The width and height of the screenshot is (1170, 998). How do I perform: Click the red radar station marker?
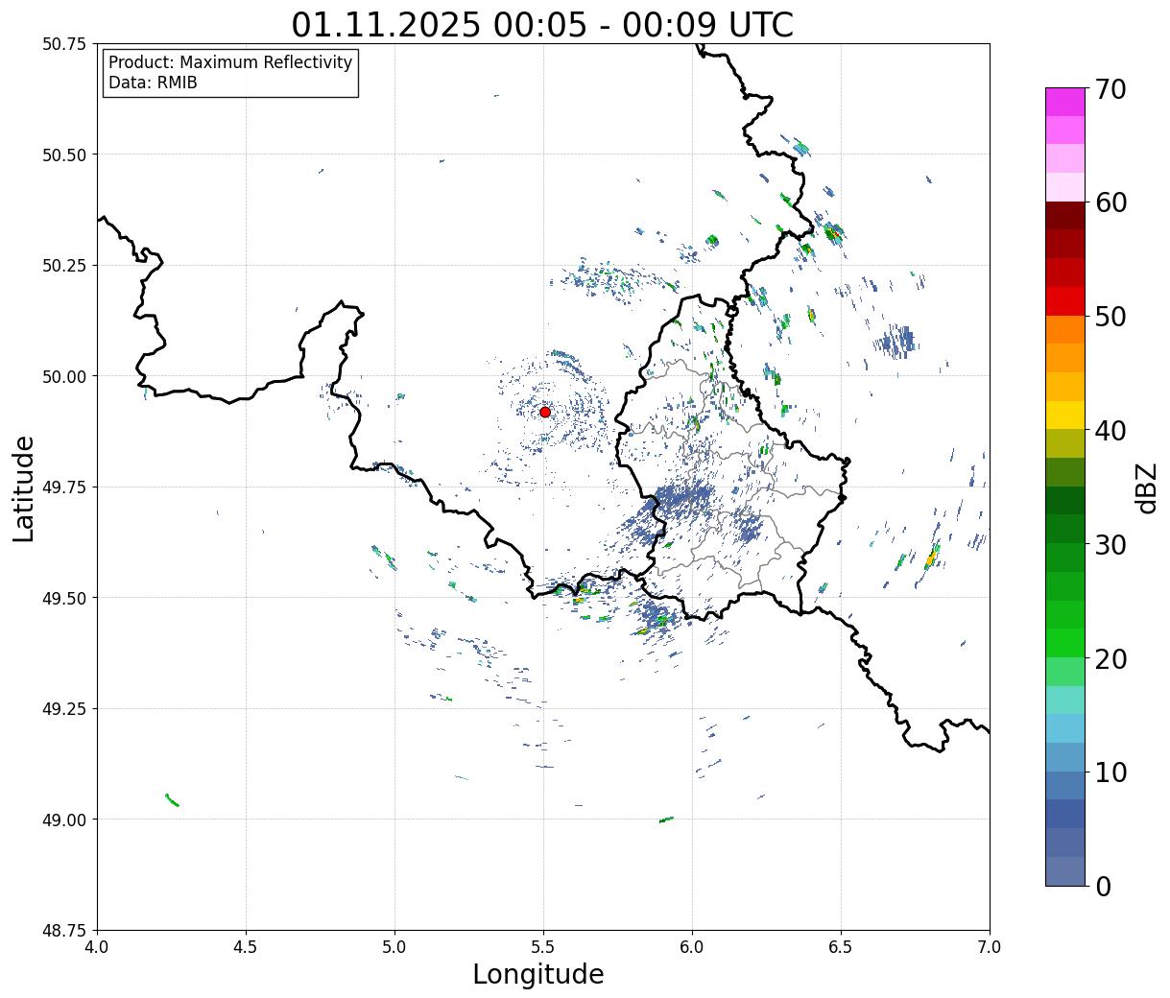545,412
